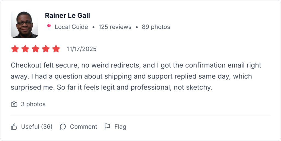Click the red Local Guide pin icon

[x=49, y=27]
